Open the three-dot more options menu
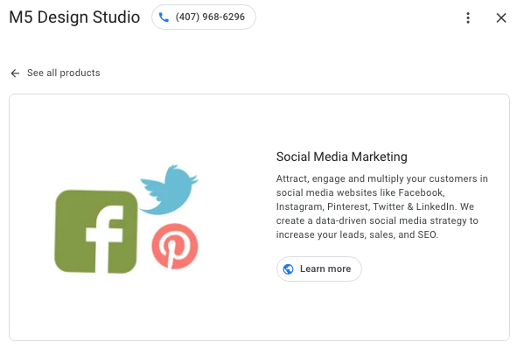Image resolution: width=517 pixels, height=349 pixels. pos(468,17)
